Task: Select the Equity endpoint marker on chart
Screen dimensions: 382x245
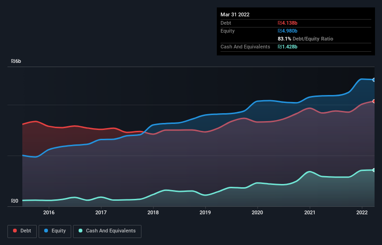Action: pyautogui.click(x=374, y=80)
